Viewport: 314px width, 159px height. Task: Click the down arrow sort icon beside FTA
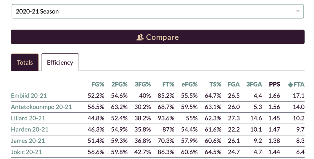[x=290, y=85]
